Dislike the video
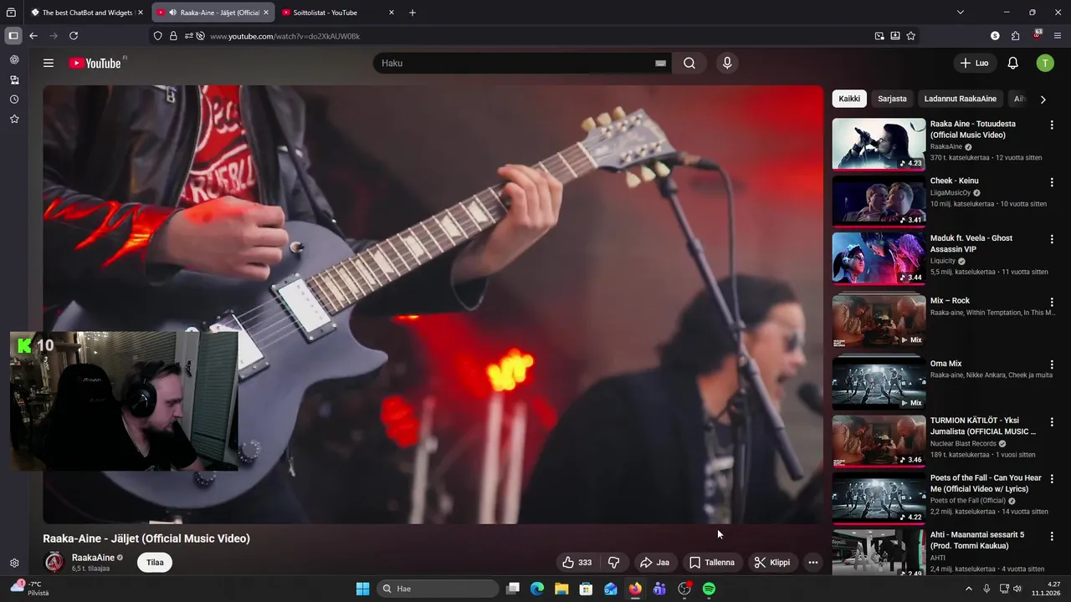This screenshot has height=602, width=1071. 614,563
